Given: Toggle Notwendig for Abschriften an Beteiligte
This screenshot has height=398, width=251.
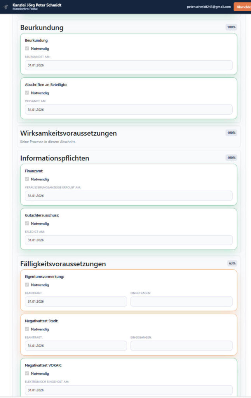Looking at the screenshot, I should (27, 93).
